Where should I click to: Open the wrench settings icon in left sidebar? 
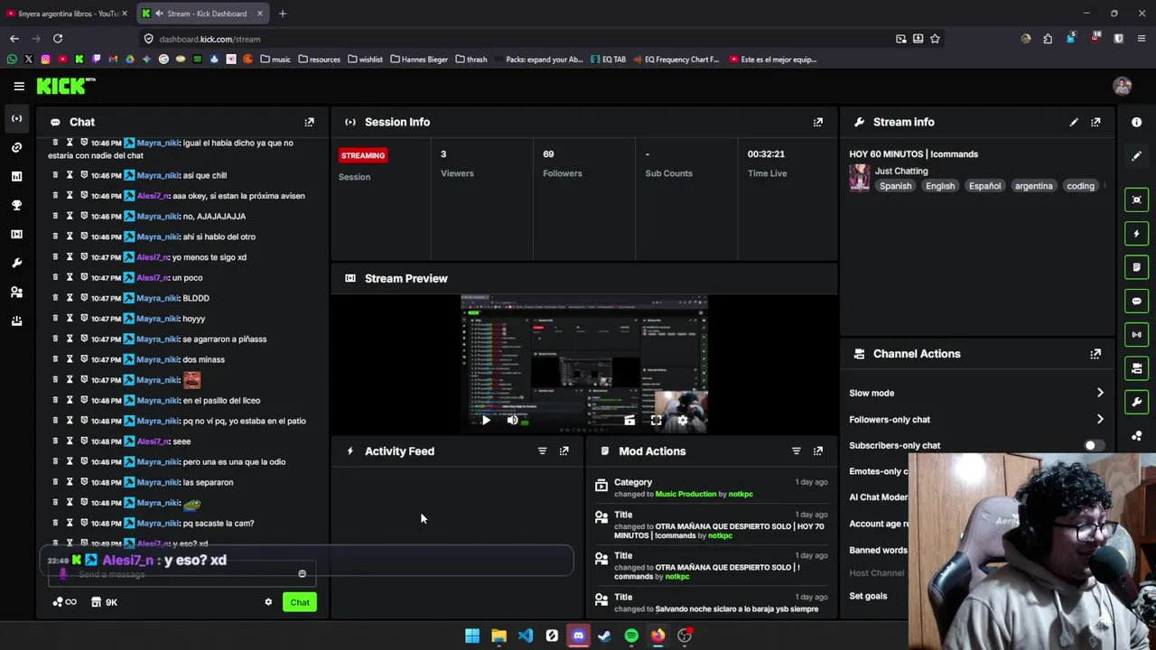[16, 263]
